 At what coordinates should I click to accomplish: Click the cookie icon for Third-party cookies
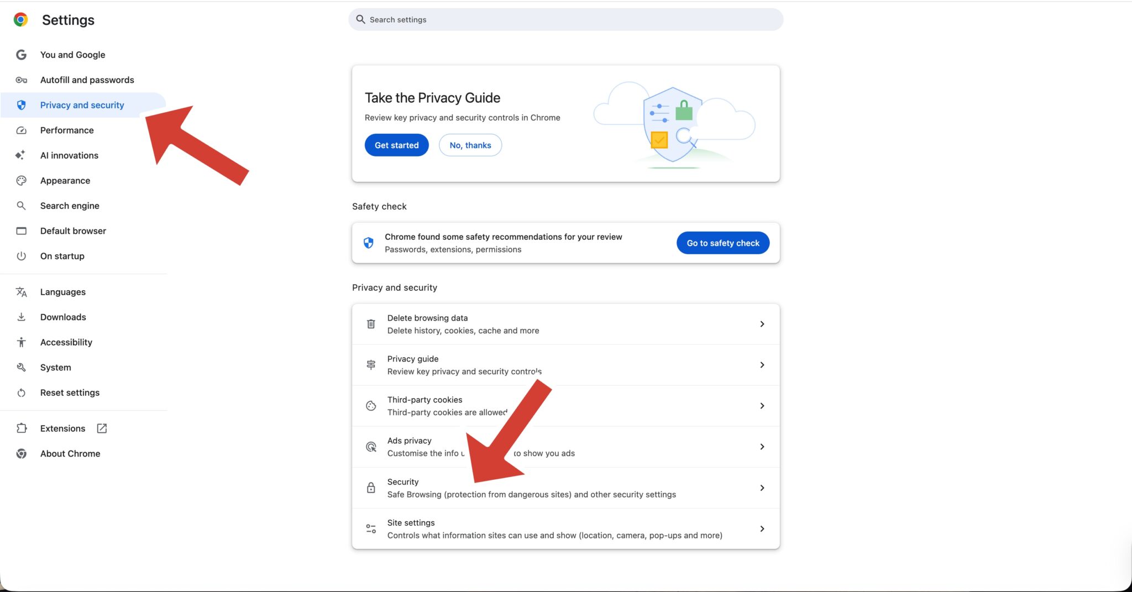tap(371, 406)
